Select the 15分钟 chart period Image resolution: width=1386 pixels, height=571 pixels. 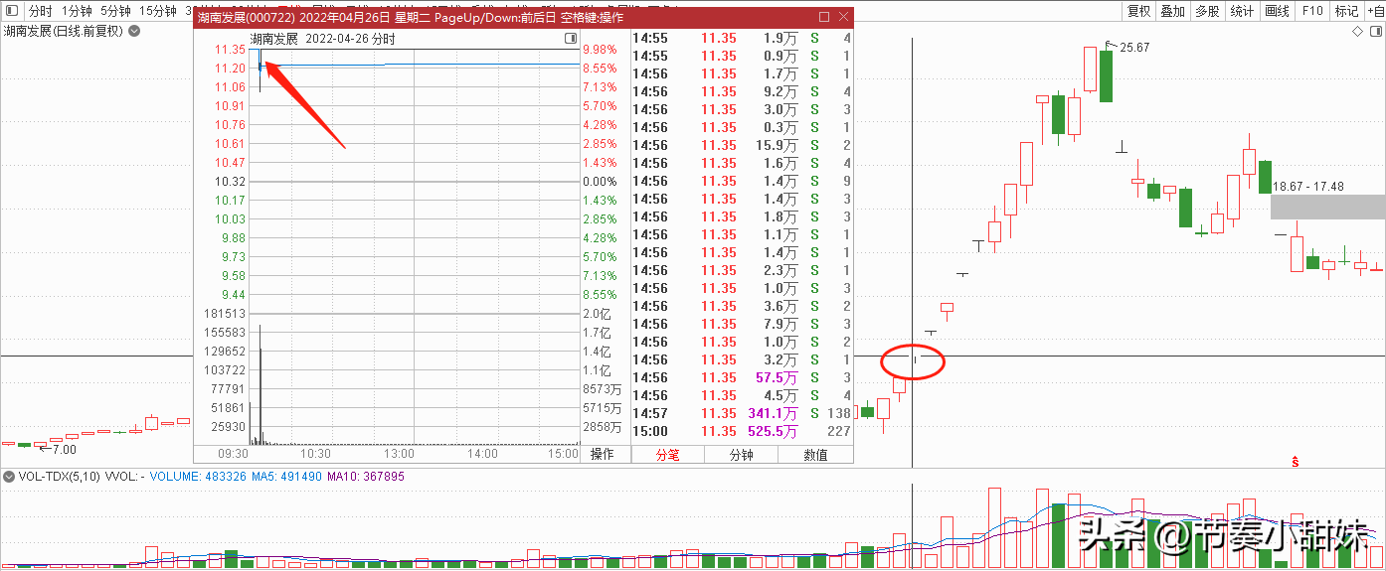[157, 11]
